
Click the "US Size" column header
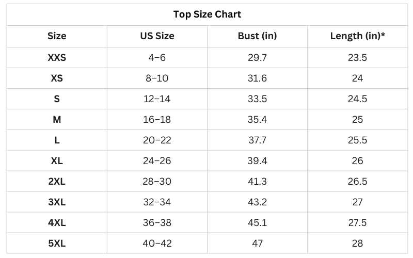coord(157,36)
